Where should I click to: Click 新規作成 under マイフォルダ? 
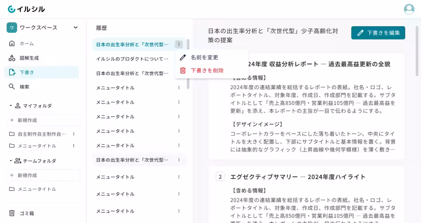(43, 120)
